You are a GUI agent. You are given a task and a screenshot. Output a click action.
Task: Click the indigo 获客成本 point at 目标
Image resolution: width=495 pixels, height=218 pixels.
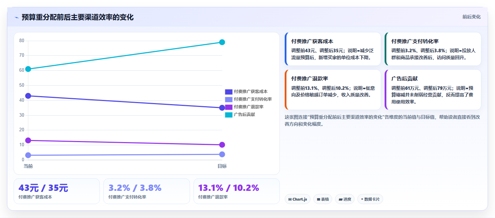(222, 108)
